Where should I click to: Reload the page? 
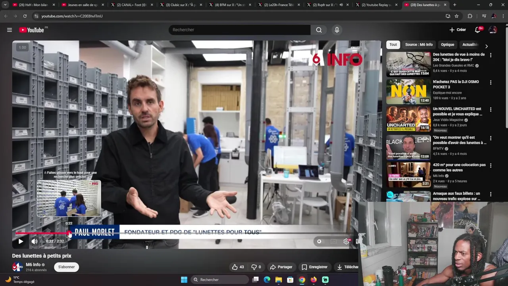25,16
